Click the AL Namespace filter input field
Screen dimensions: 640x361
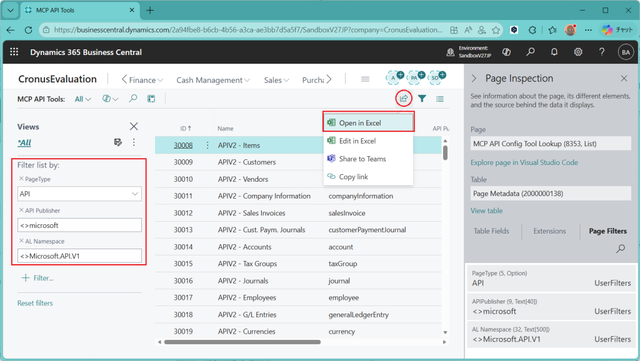click(x=79, y=255)
